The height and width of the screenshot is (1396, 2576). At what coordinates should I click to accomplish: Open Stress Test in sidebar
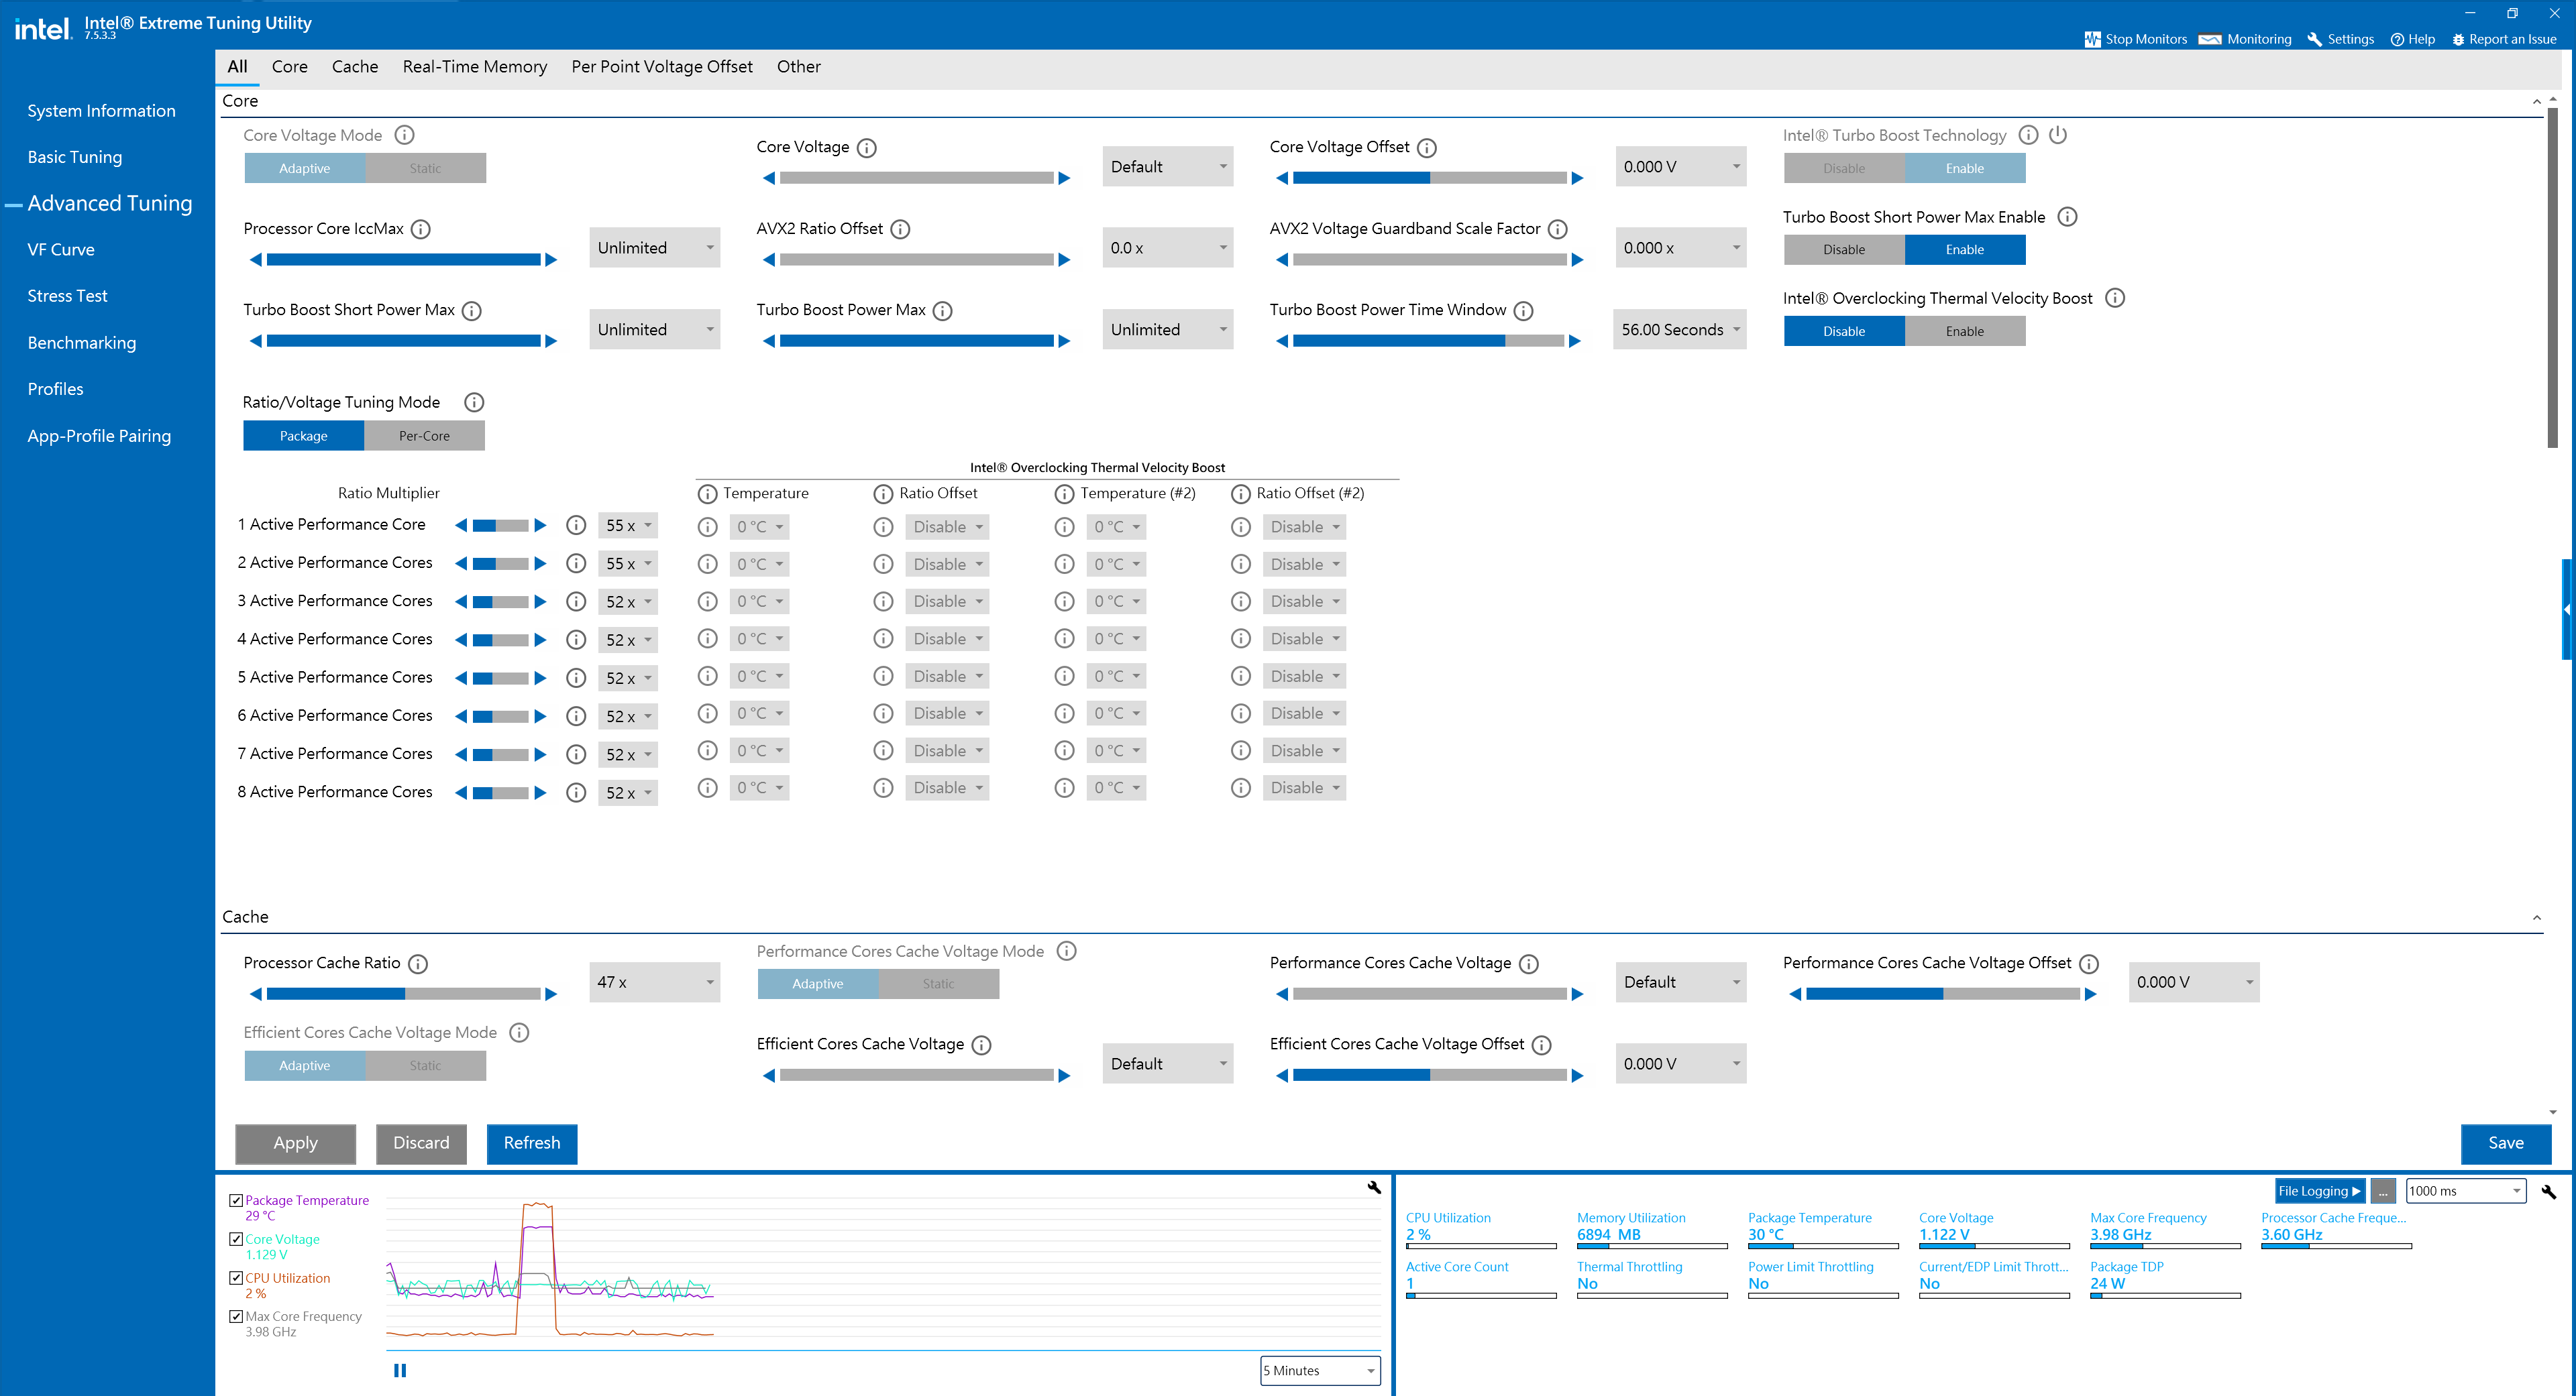(67, 296)
